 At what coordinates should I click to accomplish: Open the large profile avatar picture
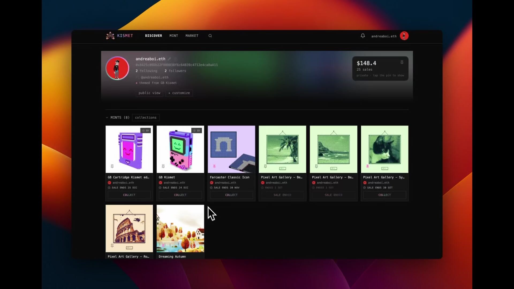point(117,68)
